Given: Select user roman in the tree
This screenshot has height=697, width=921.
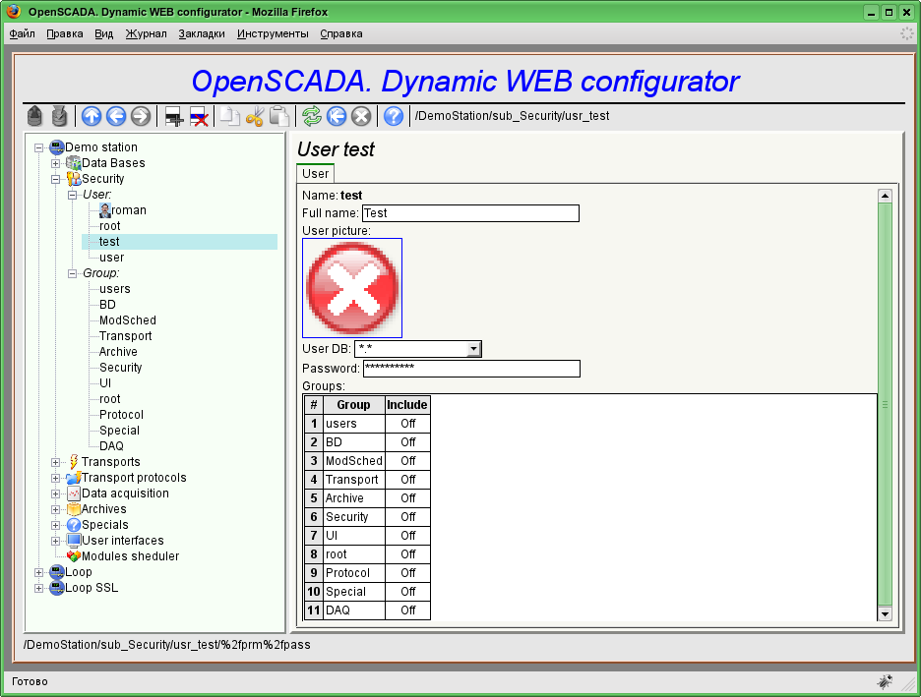Looking at the screenshot, I should [129, 210].
